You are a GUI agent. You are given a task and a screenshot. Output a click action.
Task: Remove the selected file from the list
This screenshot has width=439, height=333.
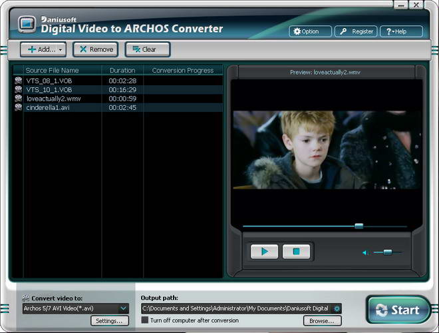(96, 49)
